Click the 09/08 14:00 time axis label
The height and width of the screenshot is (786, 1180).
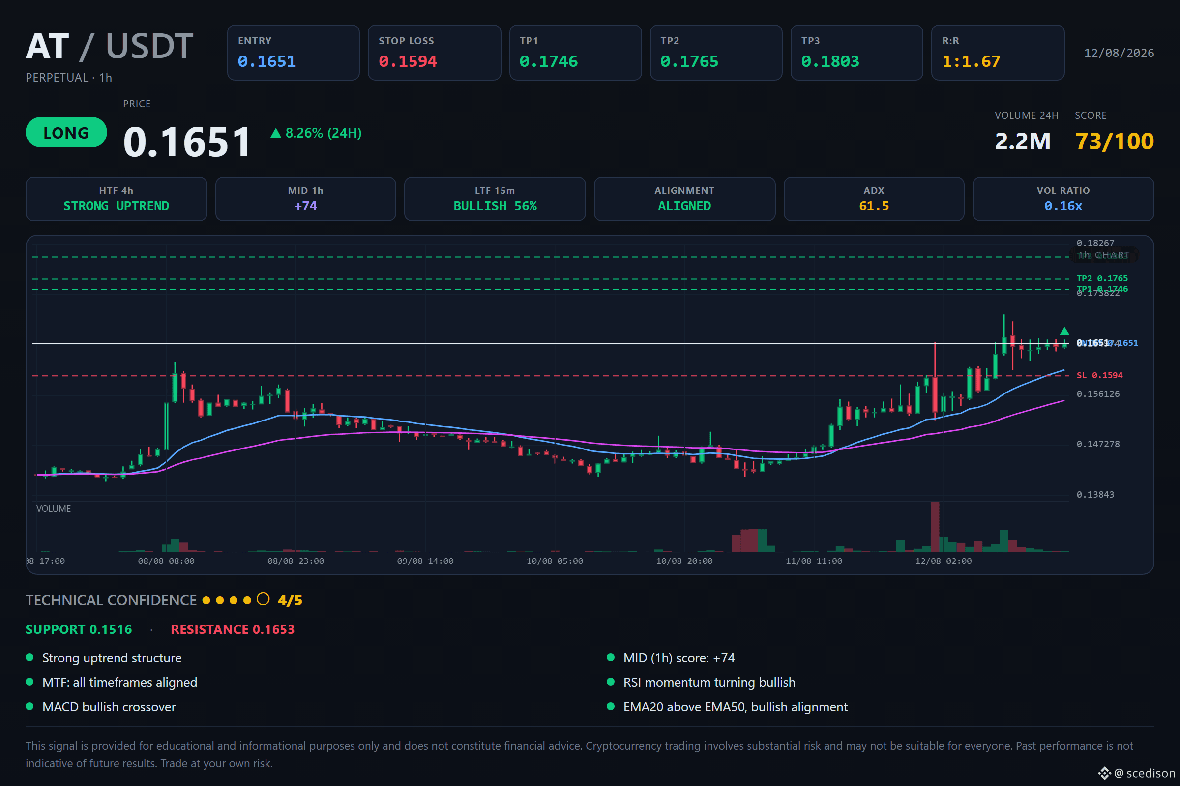point(425,561)
